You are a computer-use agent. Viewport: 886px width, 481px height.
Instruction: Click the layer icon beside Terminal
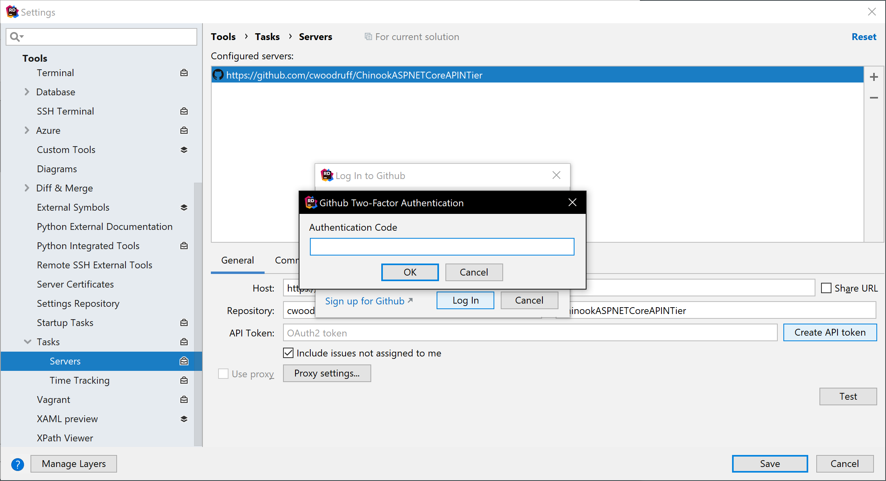coord(184,73)
